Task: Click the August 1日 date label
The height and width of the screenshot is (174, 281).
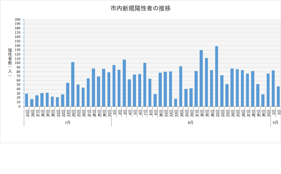Action: (114, 112)
